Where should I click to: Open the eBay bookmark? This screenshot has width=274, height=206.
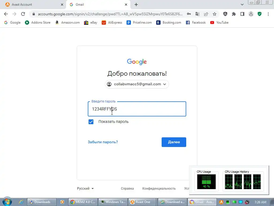pyautogui.click(x=90, y=23)
